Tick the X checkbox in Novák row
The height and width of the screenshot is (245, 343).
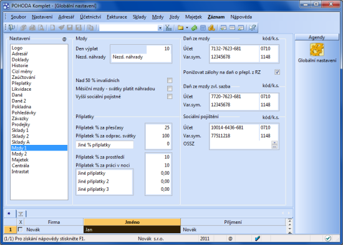[21, 229]
